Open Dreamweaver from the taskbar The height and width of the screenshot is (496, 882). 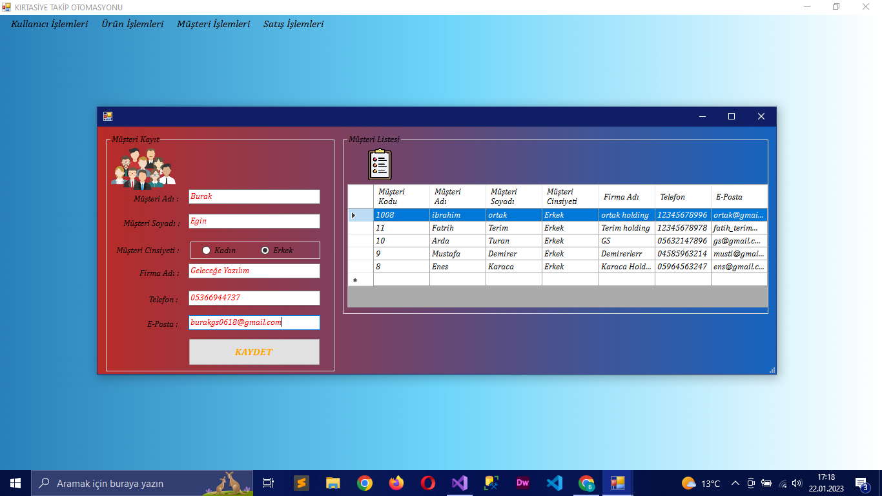pos(523,483)
